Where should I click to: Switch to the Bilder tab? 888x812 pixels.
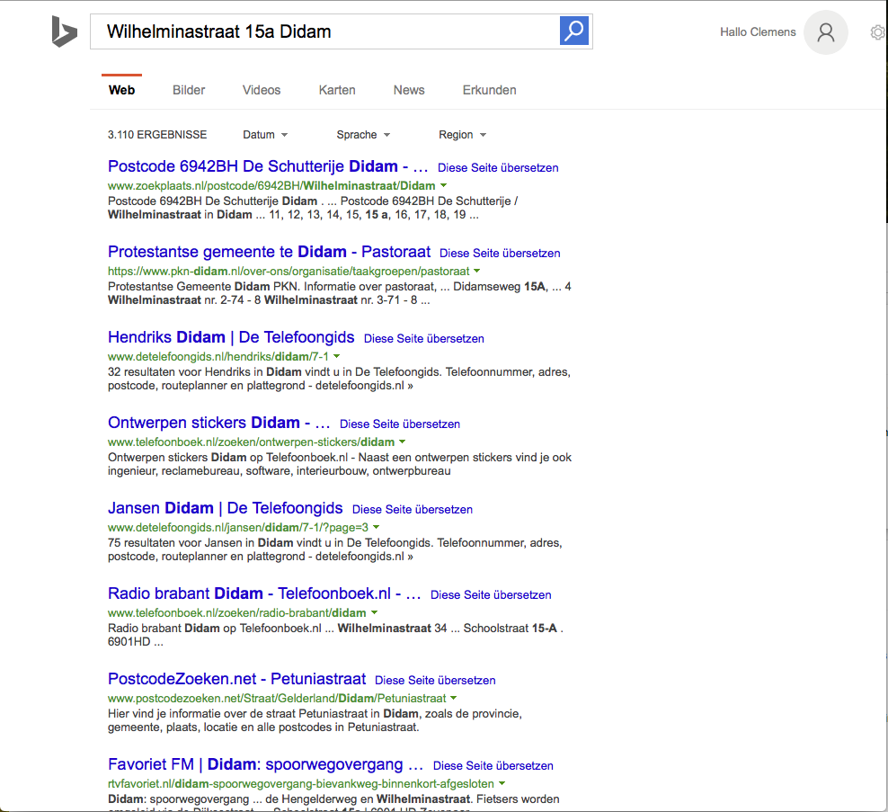click(189, 90)
